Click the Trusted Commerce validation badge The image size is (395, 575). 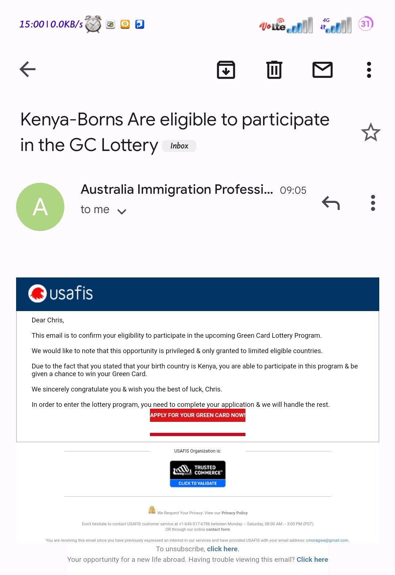pos(197,473)
